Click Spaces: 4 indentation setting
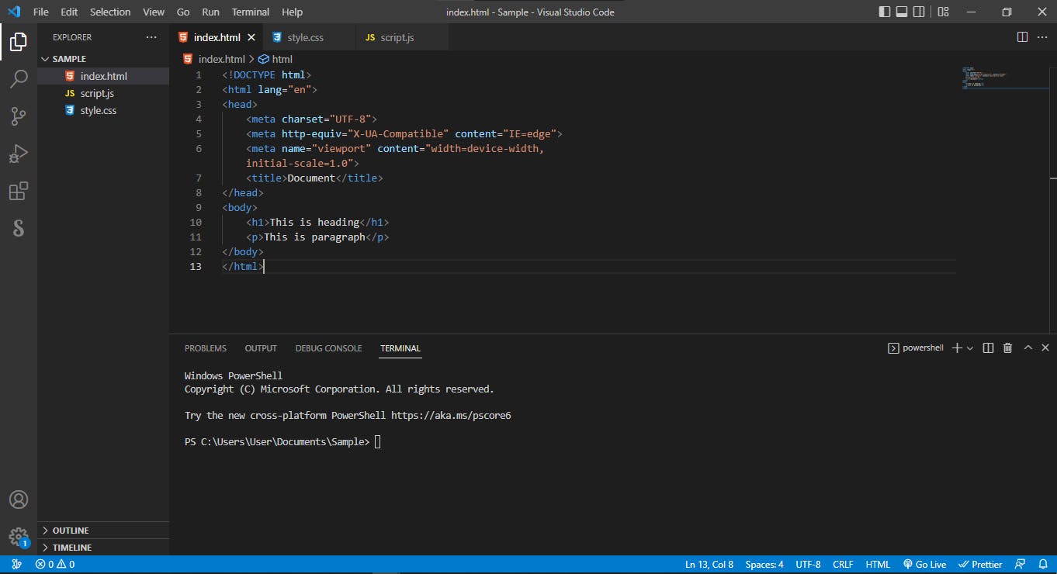 click(x=764, y=565)
